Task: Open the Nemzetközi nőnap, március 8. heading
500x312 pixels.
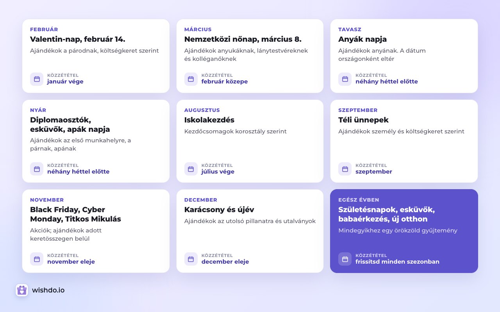Action: (x=243, y=39)
